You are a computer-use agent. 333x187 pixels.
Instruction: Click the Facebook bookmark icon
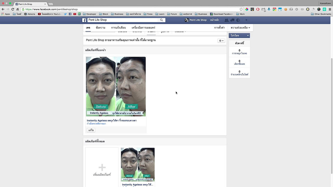(x=70, y=14)
